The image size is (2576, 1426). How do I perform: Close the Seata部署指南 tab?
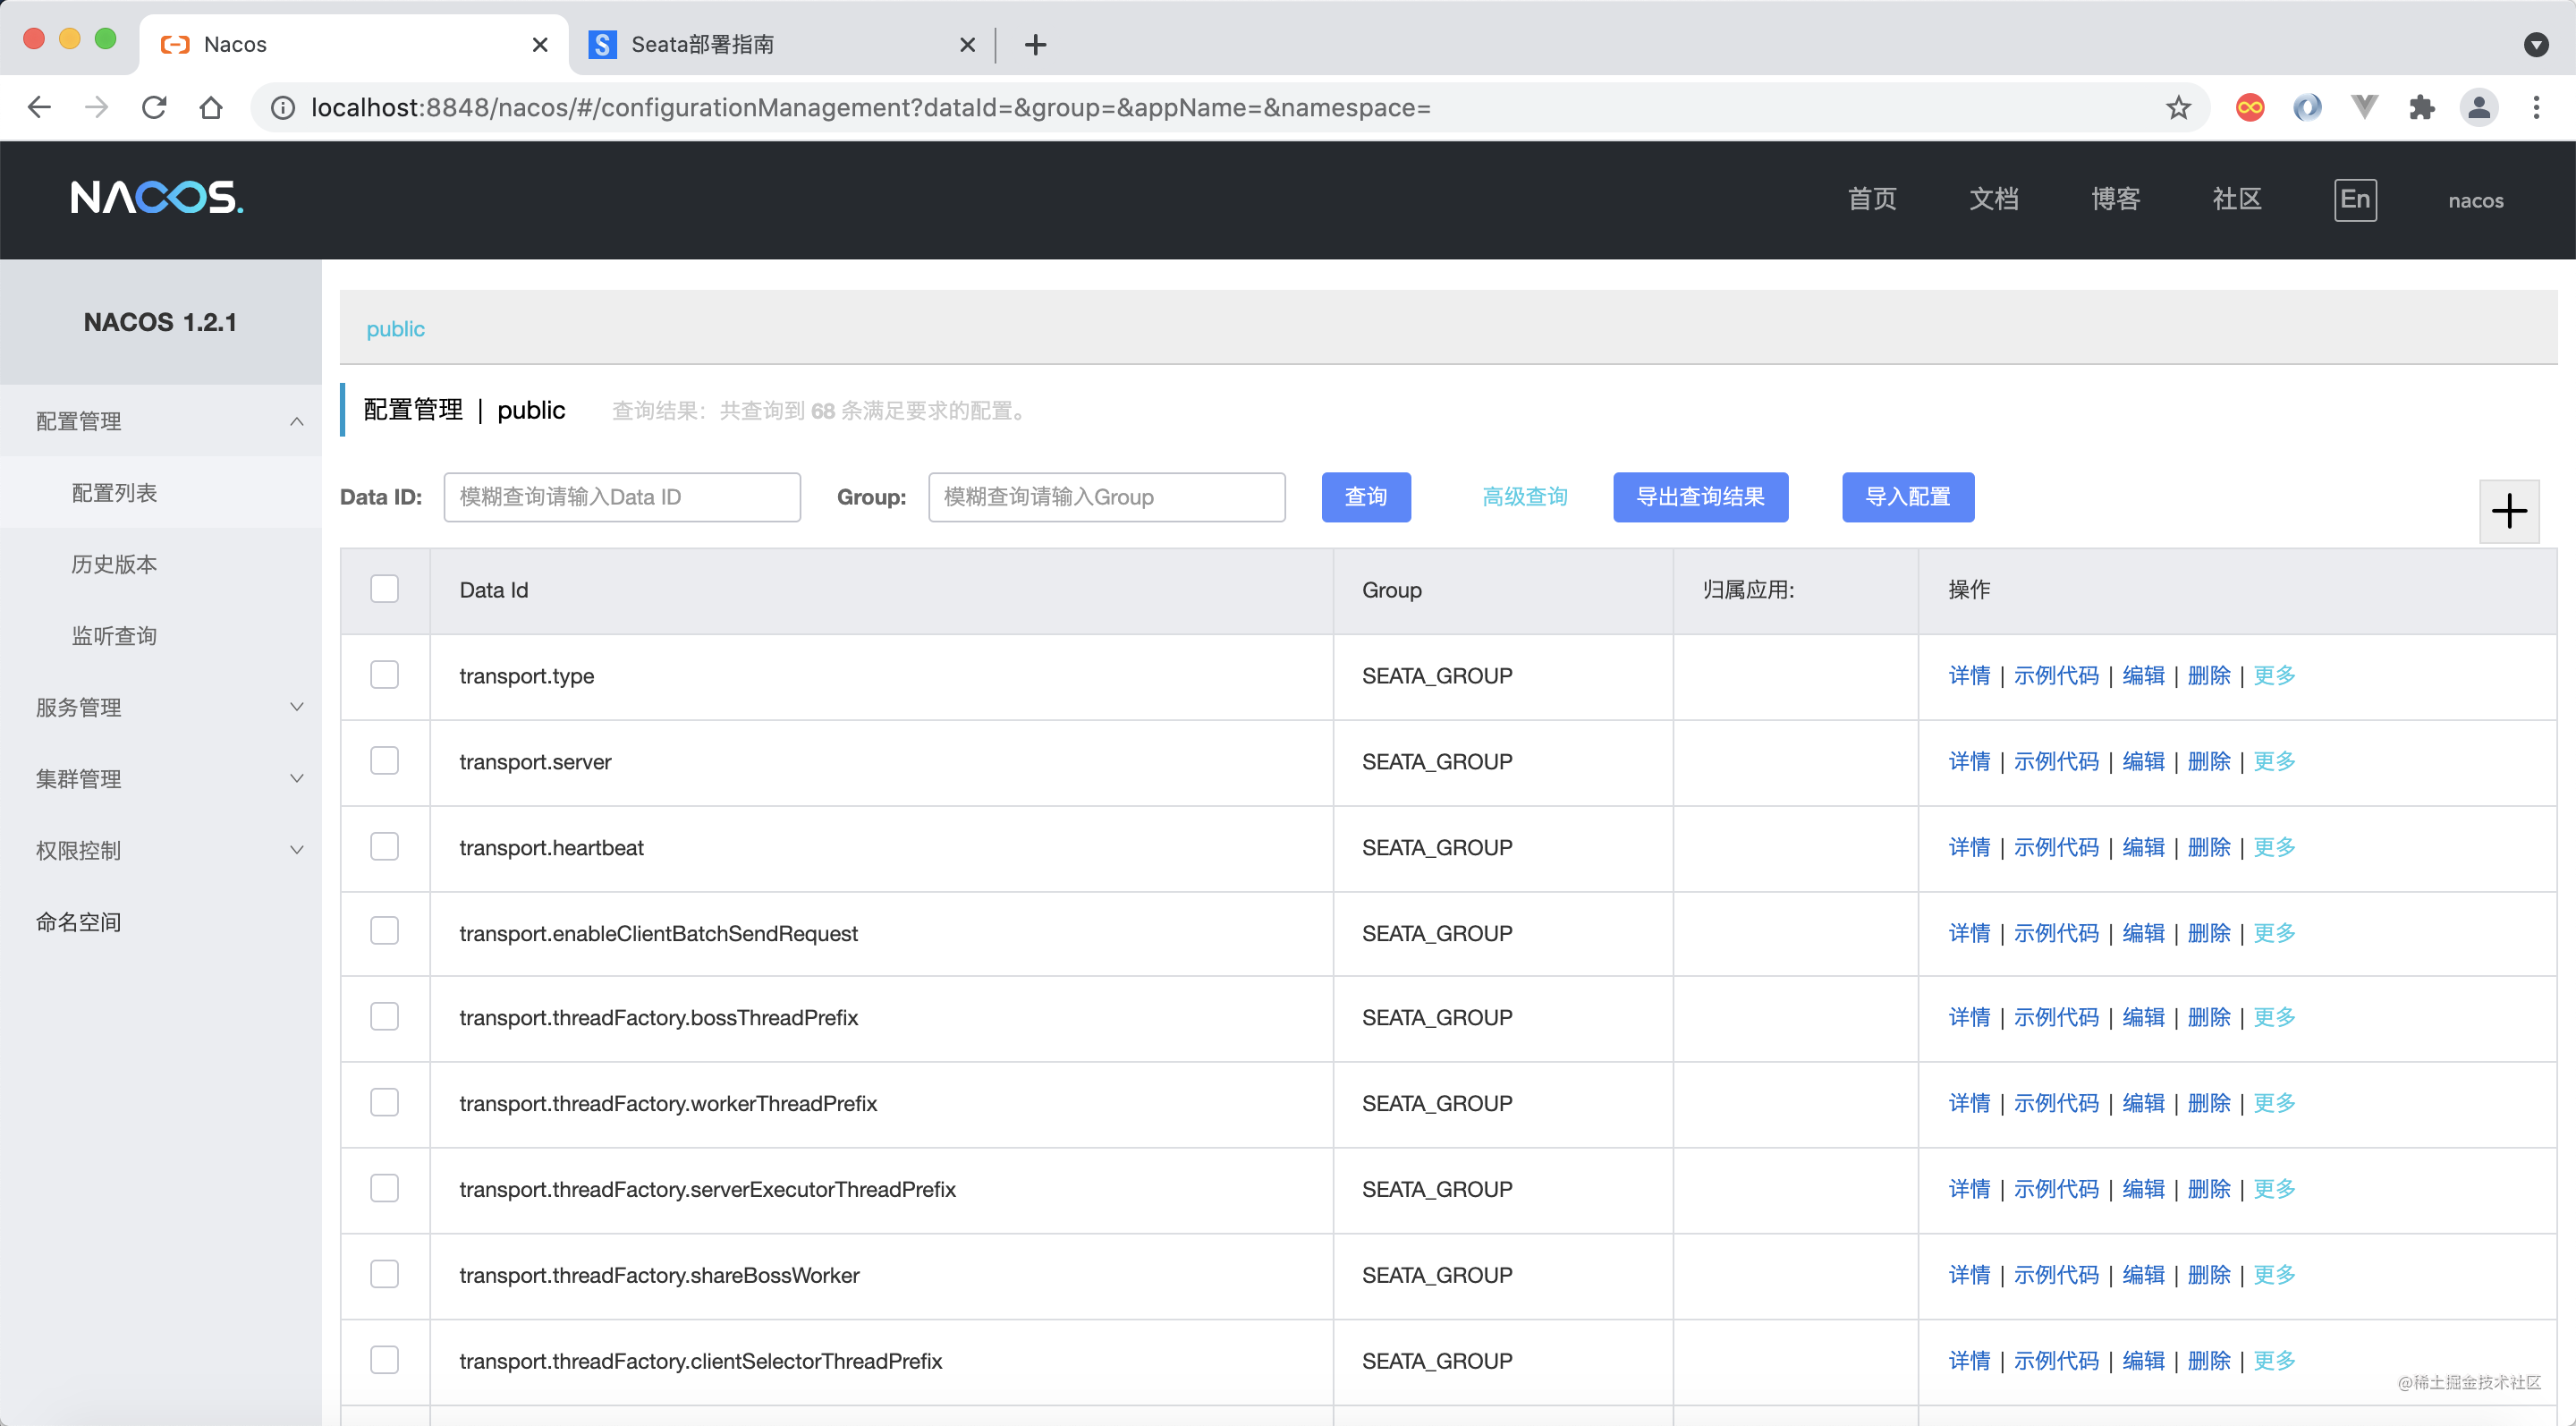pyautogui.click(x=967, y=44)
